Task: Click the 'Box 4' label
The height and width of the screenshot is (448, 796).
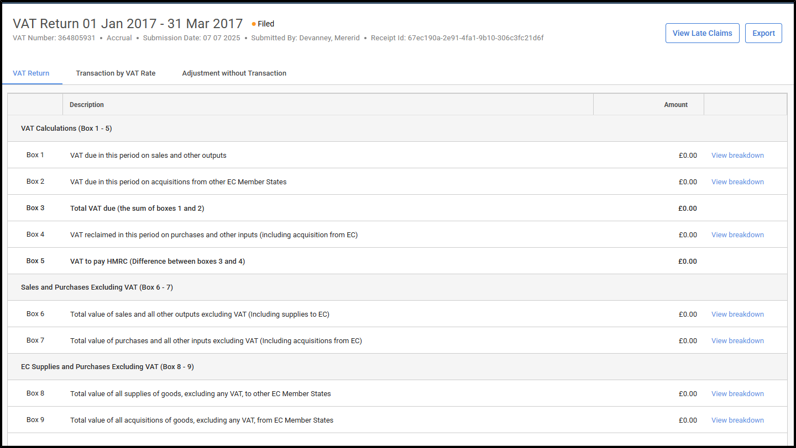Action: 35,234
